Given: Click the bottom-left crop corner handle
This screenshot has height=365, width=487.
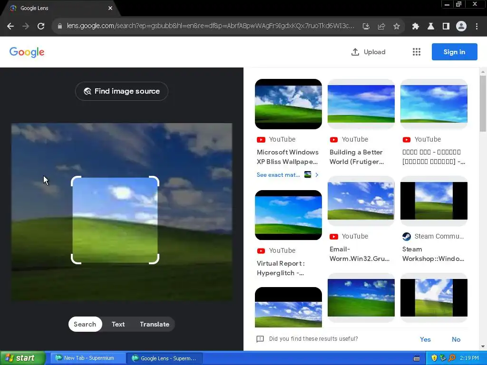Looking at the screenshot, I should coord(76,259).
